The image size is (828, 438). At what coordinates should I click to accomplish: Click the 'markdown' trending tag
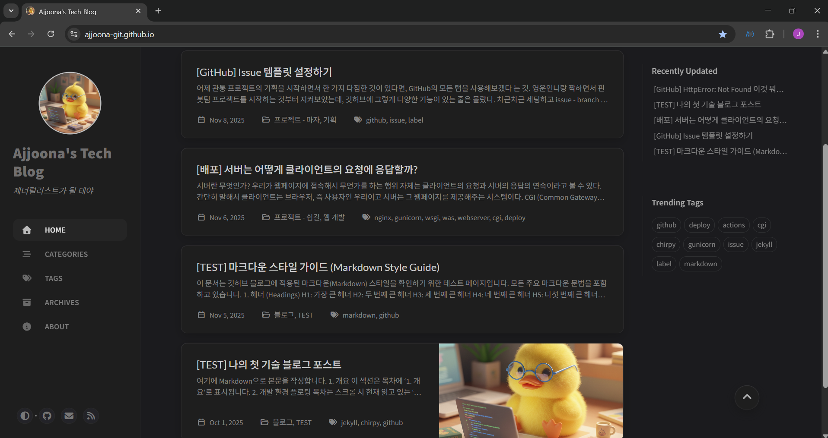pyautogui.click(x=700, y=264)
